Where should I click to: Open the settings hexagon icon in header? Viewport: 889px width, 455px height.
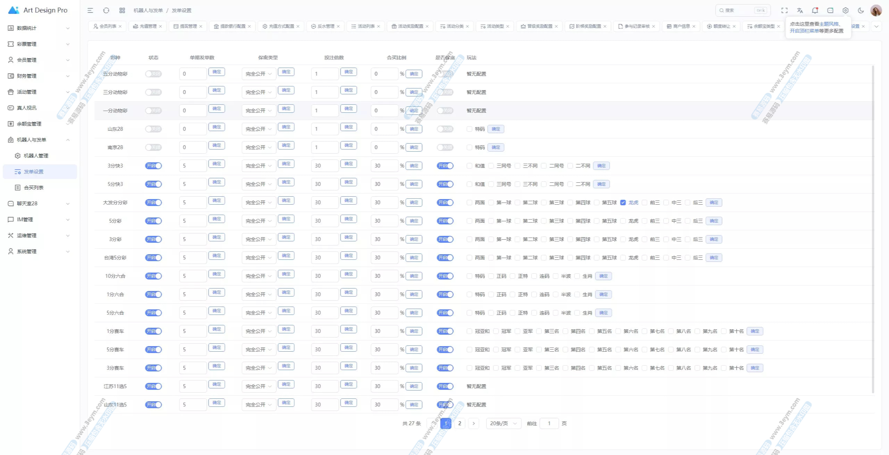(x=845, y=10)
